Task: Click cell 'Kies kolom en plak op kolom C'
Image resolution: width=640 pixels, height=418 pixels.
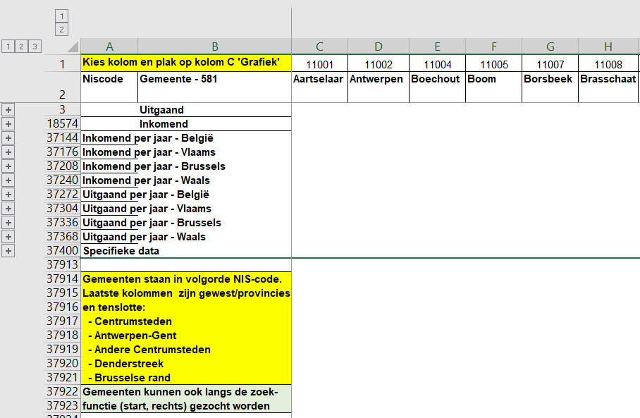Action: [186, 63]
